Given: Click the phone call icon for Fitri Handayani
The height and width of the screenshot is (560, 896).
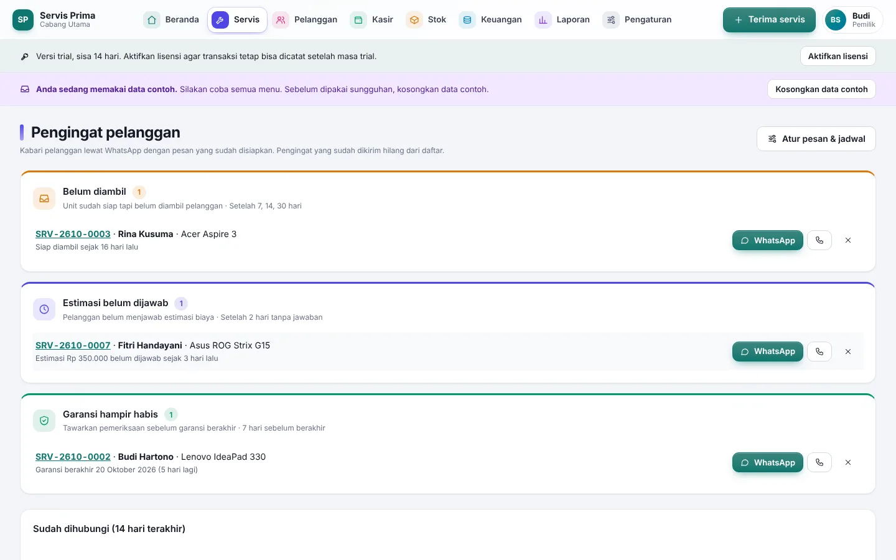Looking at the screenshot, I should coord(819,352).
